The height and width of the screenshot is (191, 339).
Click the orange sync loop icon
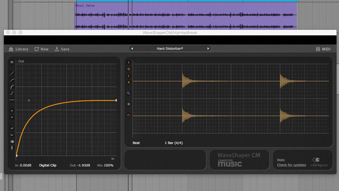[129, 115]
